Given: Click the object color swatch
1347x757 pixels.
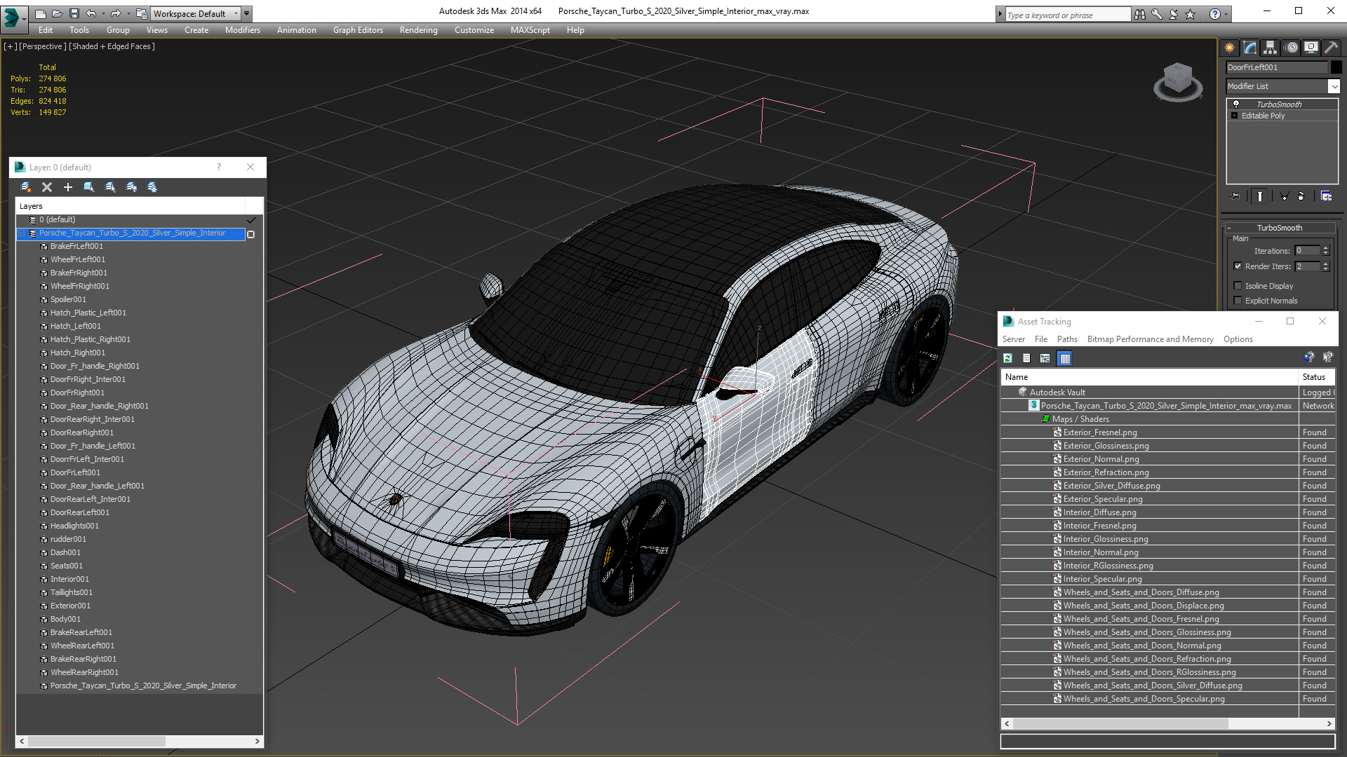Looking at the screenshot, I should pos(1336,67).
